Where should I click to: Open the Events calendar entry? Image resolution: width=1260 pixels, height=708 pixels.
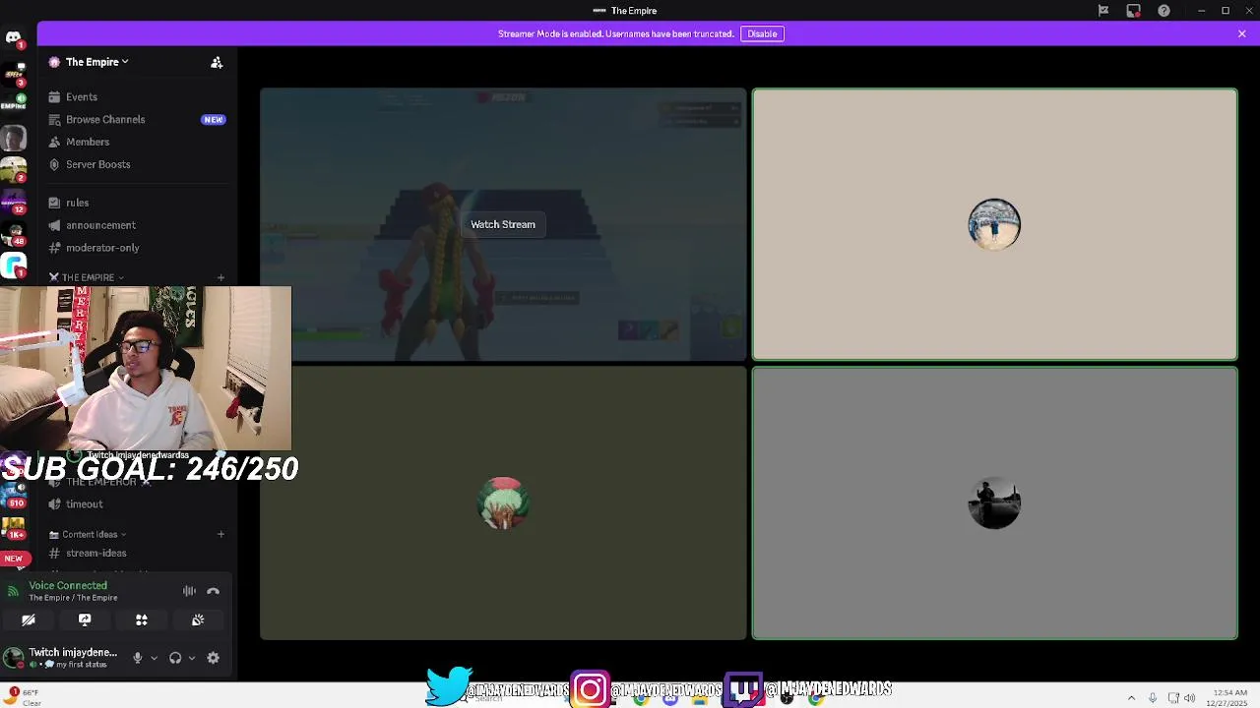tap(138, 96)
